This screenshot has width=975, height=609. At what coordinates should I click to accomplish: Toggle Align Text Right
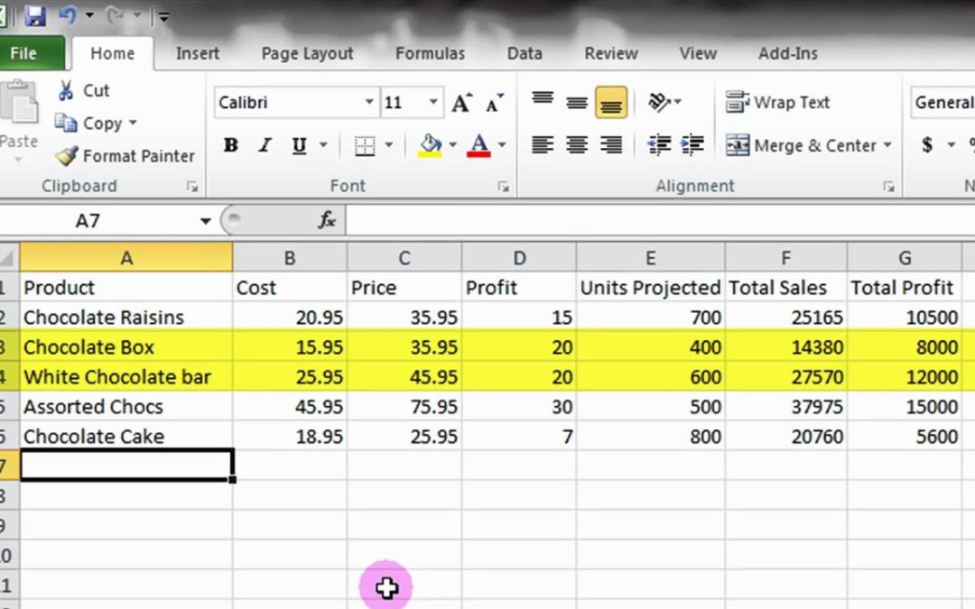click(611, 145)
